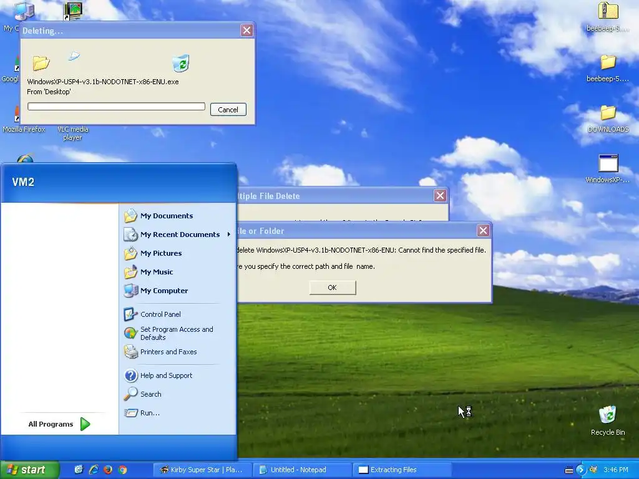Expand hidden system tray icons arrow
Screen dimensions: 639x479
(581, 470)
